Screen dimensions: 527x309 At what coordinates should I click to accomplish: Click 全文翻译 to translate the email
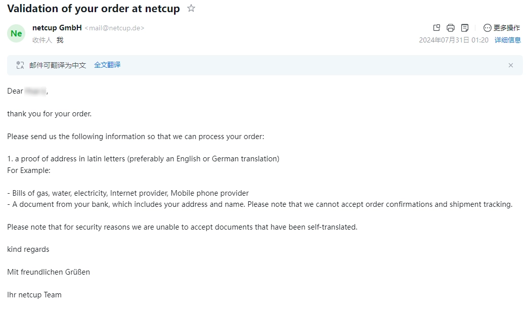point(107,65)
